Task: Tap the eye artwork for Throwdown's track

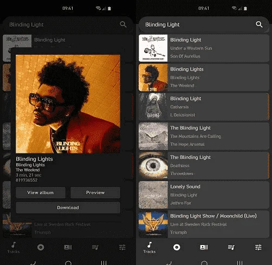Action: (x=153, y=165)
